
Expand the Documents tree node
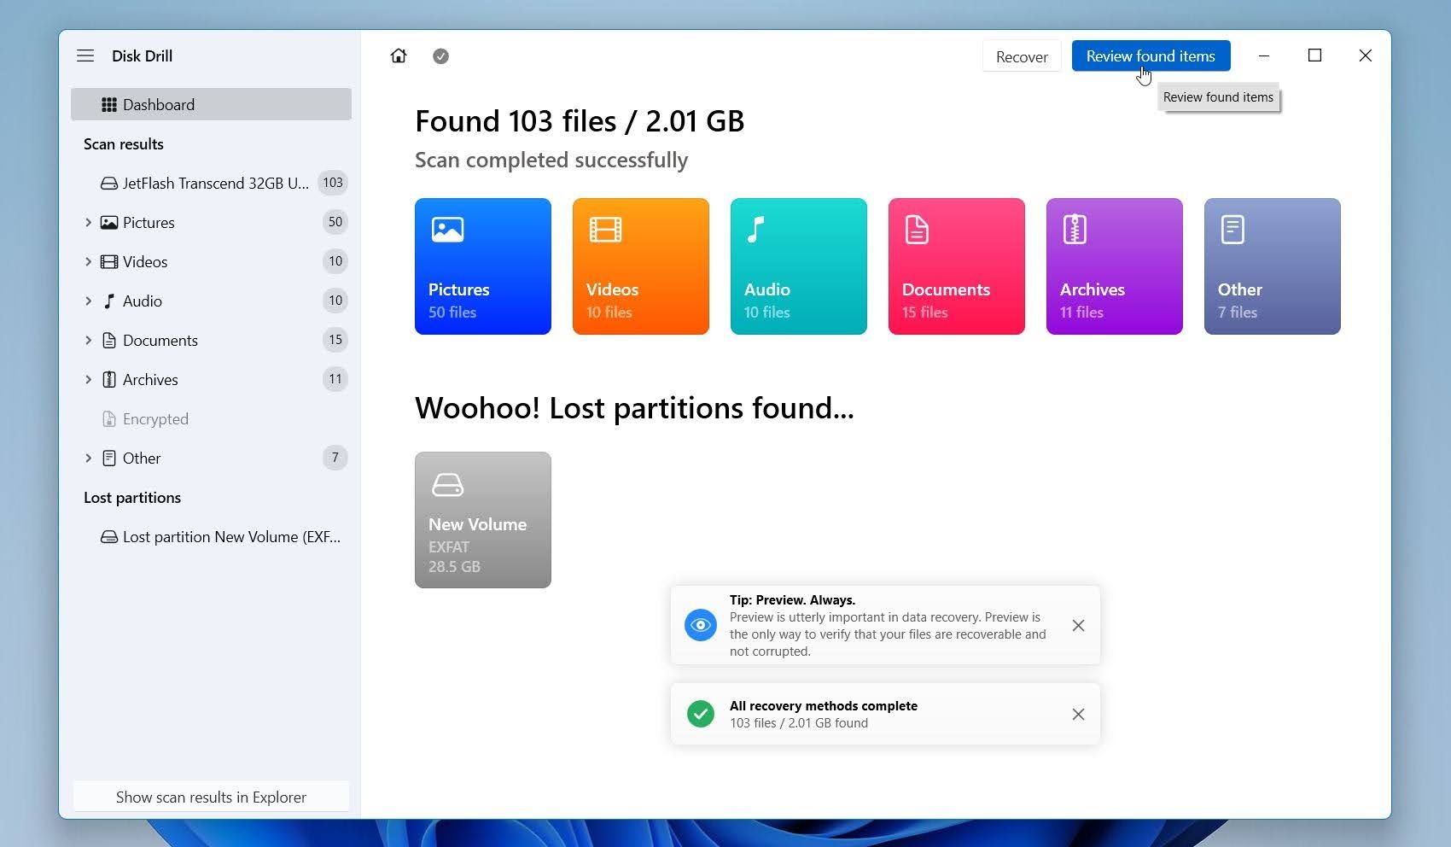pos(88,340)
